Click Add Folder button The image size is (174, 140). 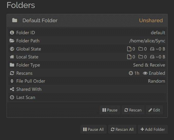[153, 130]
